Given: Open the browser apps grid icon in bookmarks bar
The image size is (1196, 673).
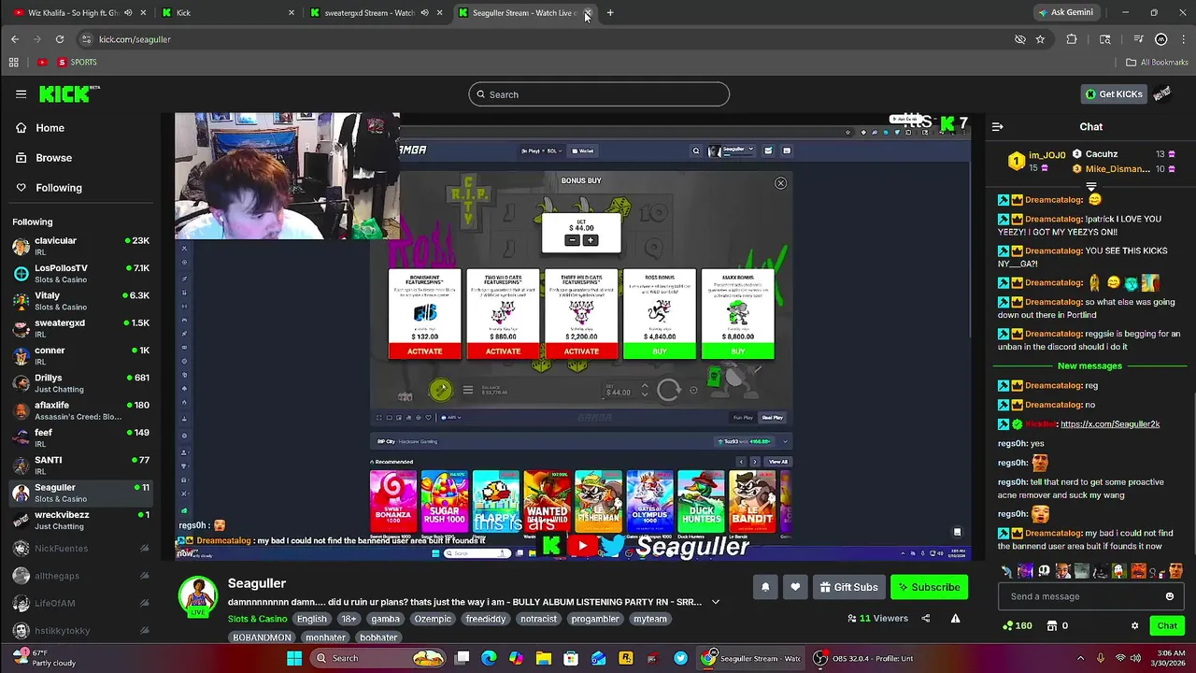Looking at the screenshot, I should [x=13, y=62].
